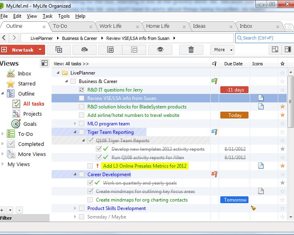Open the File menu

pyautogui.click(x=4, y=16)
